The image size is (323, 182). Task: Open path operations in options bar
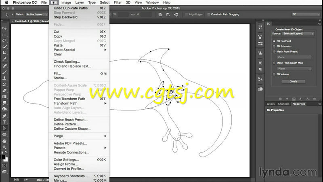(x=160, y=15)
